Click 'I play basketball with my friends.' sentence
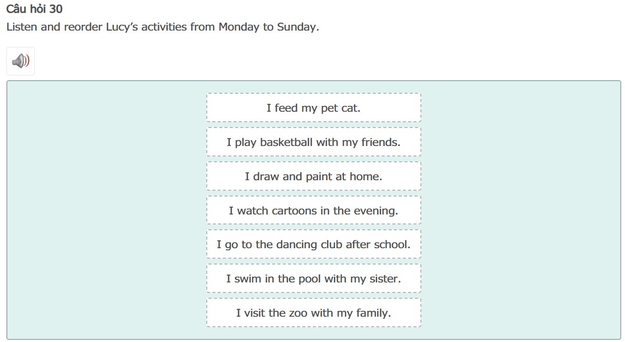 [313, 142]
